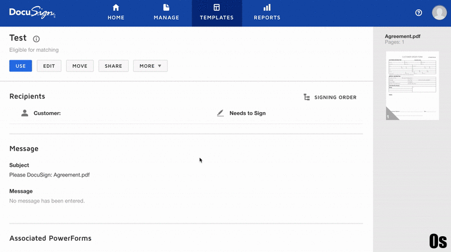Click the Customer: recipient label
Image resolution: width=451 pixels, height=252 pixels.
[x=47, y=113]
